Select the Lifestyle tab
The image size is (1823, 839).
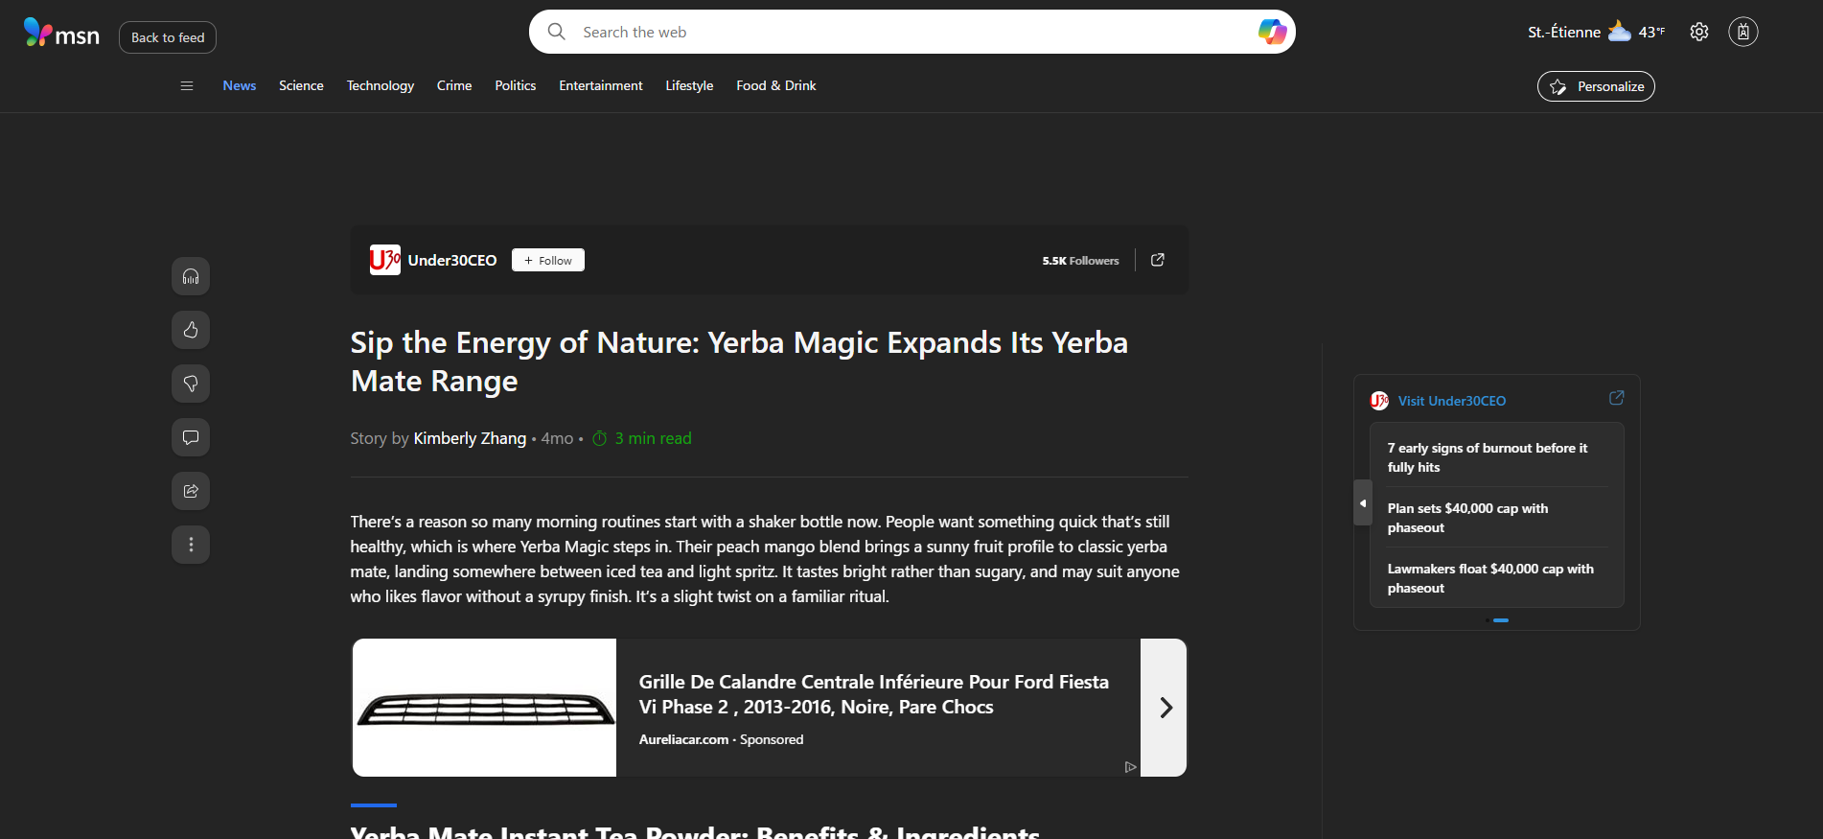[x=689, y=85]
